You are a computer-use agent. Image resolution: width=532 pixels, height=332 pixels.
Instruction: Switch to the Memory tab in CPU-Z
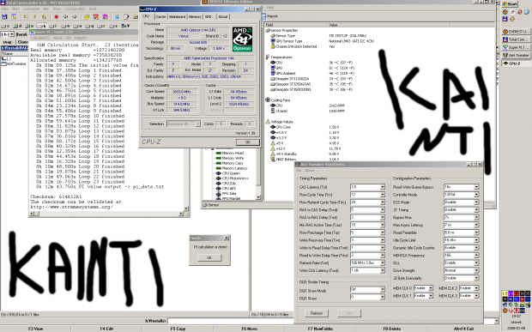(x=195, y=16)
